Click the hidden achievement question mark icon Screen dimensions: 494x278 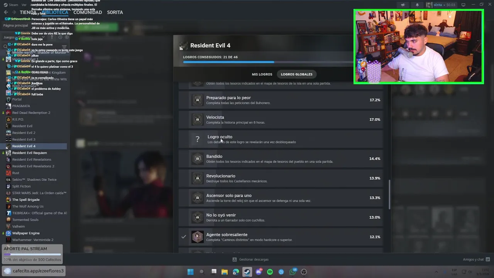pos(197,139)
